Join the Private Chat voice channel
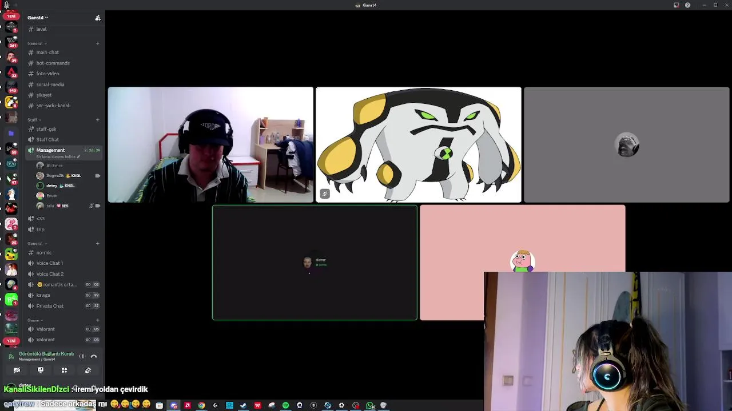732x411 pixels. 64,306
